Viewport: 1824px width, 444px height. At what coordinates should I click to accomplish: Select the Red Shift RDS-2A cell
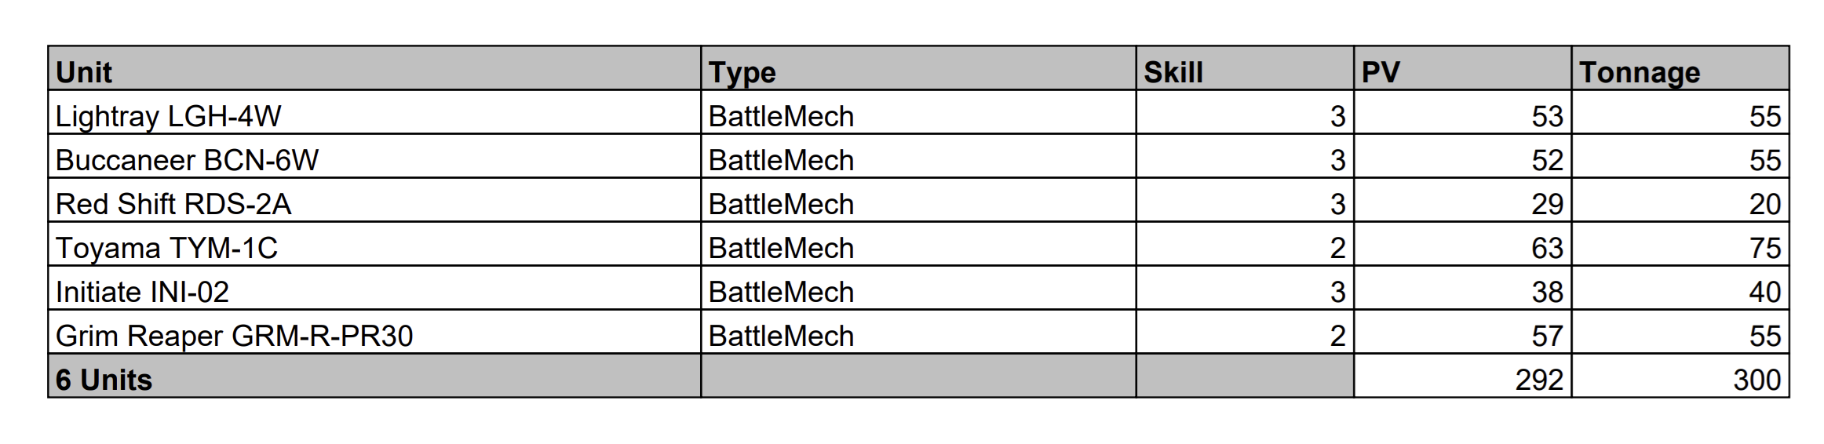(173, 204)
